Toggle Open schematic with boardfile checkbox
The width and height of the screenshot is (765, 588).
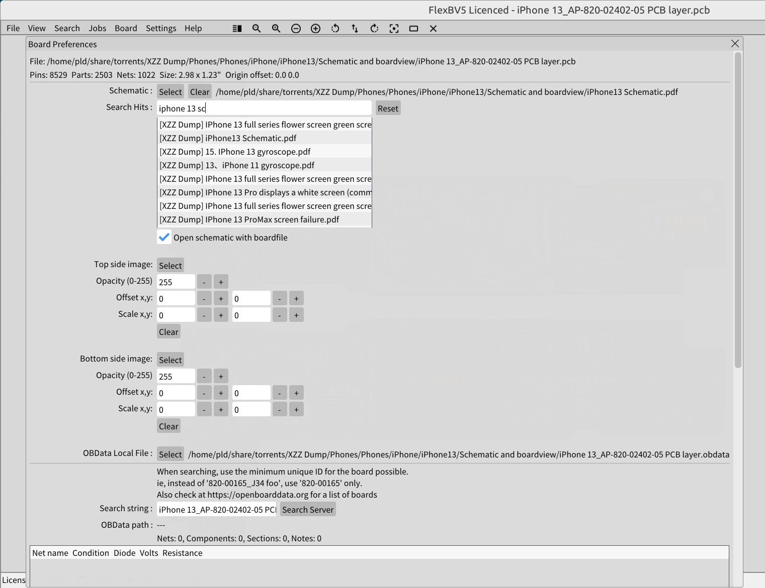click(164, 237)
